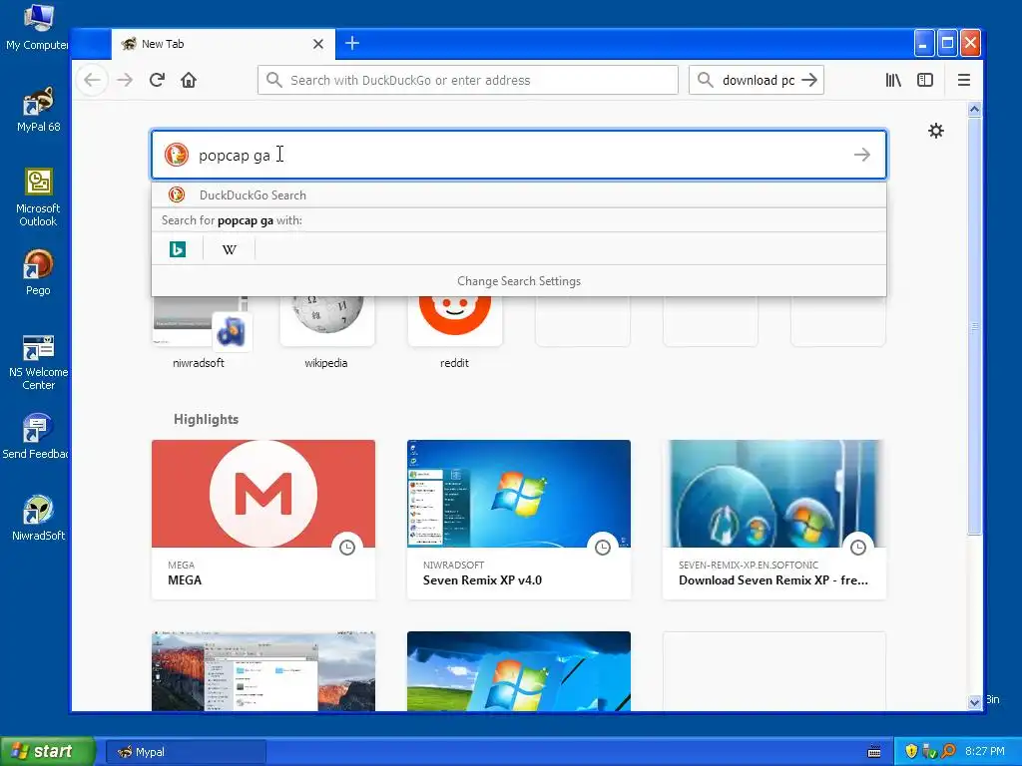Click the Highlights section heading

tap(206, 420)
